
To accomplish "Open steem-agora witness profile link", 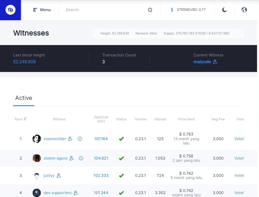I will [55, 158].
